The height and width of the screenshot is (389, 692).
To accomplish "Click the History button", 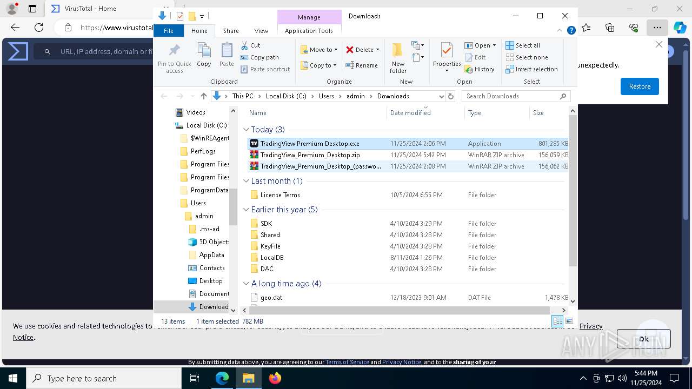I will [480, 69].
